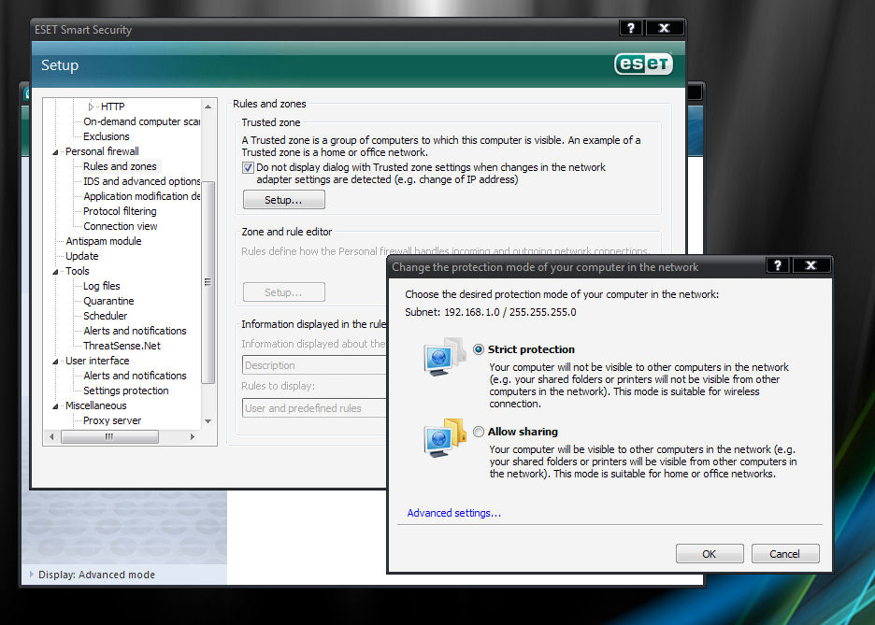875x625 pixels.
Task: Select Update in the setup tree
Action: tap(82, 257)
